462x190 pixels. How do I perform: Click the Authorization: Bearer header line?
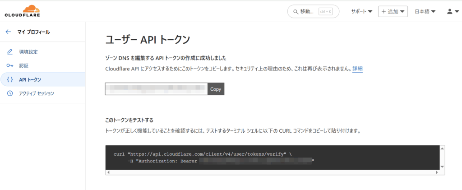tap(221, 161)
